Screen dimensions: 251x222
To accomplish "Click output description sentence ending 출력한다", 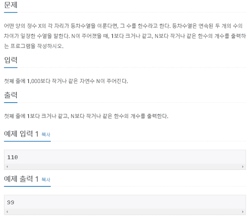I will point(86,116).
